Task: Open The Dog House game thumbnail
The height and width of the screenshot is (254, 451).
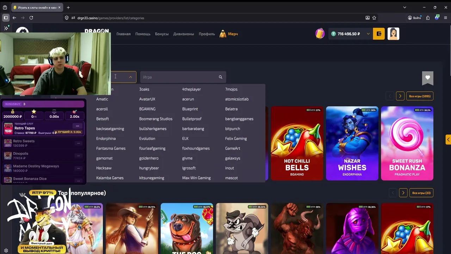Action: 187,229
